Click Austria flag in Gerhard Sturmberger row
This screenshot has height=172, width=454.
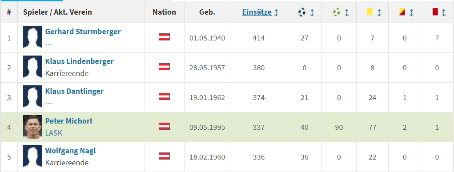coord(164,37)
